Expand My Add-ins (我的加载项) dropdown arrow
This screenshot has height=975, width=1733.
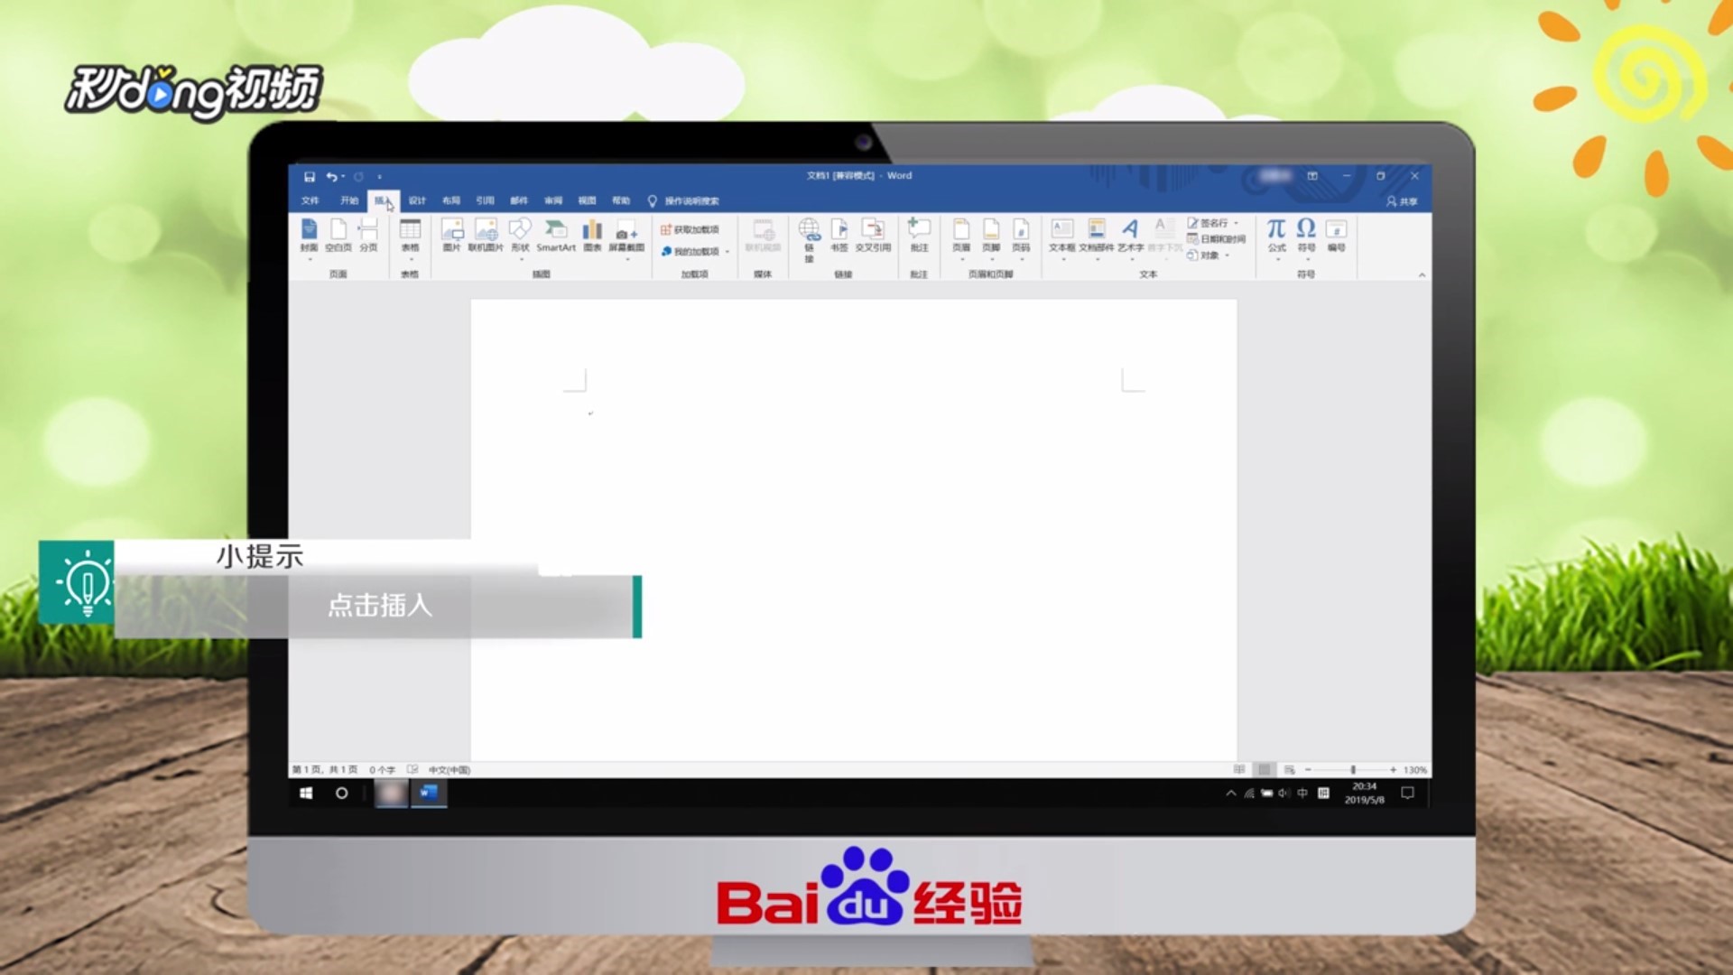click(x=727, y=252)
